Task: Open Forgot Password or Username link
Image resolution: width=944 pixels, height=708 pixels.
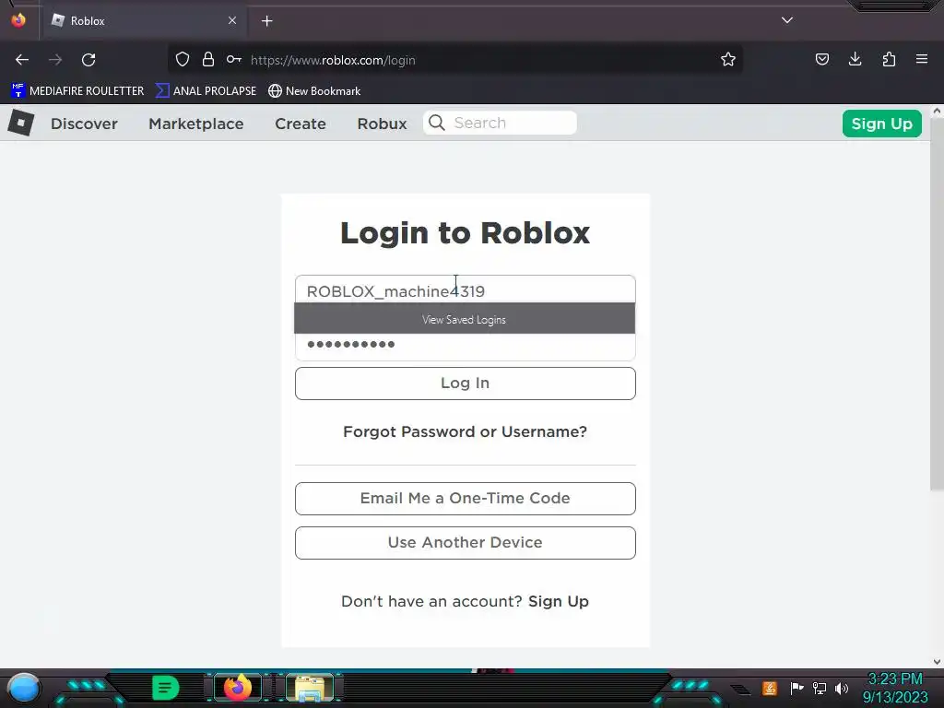Action: (465, 431)
